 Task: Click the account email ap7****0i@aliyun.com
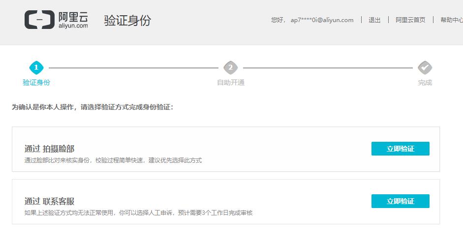tap(322, 20)
